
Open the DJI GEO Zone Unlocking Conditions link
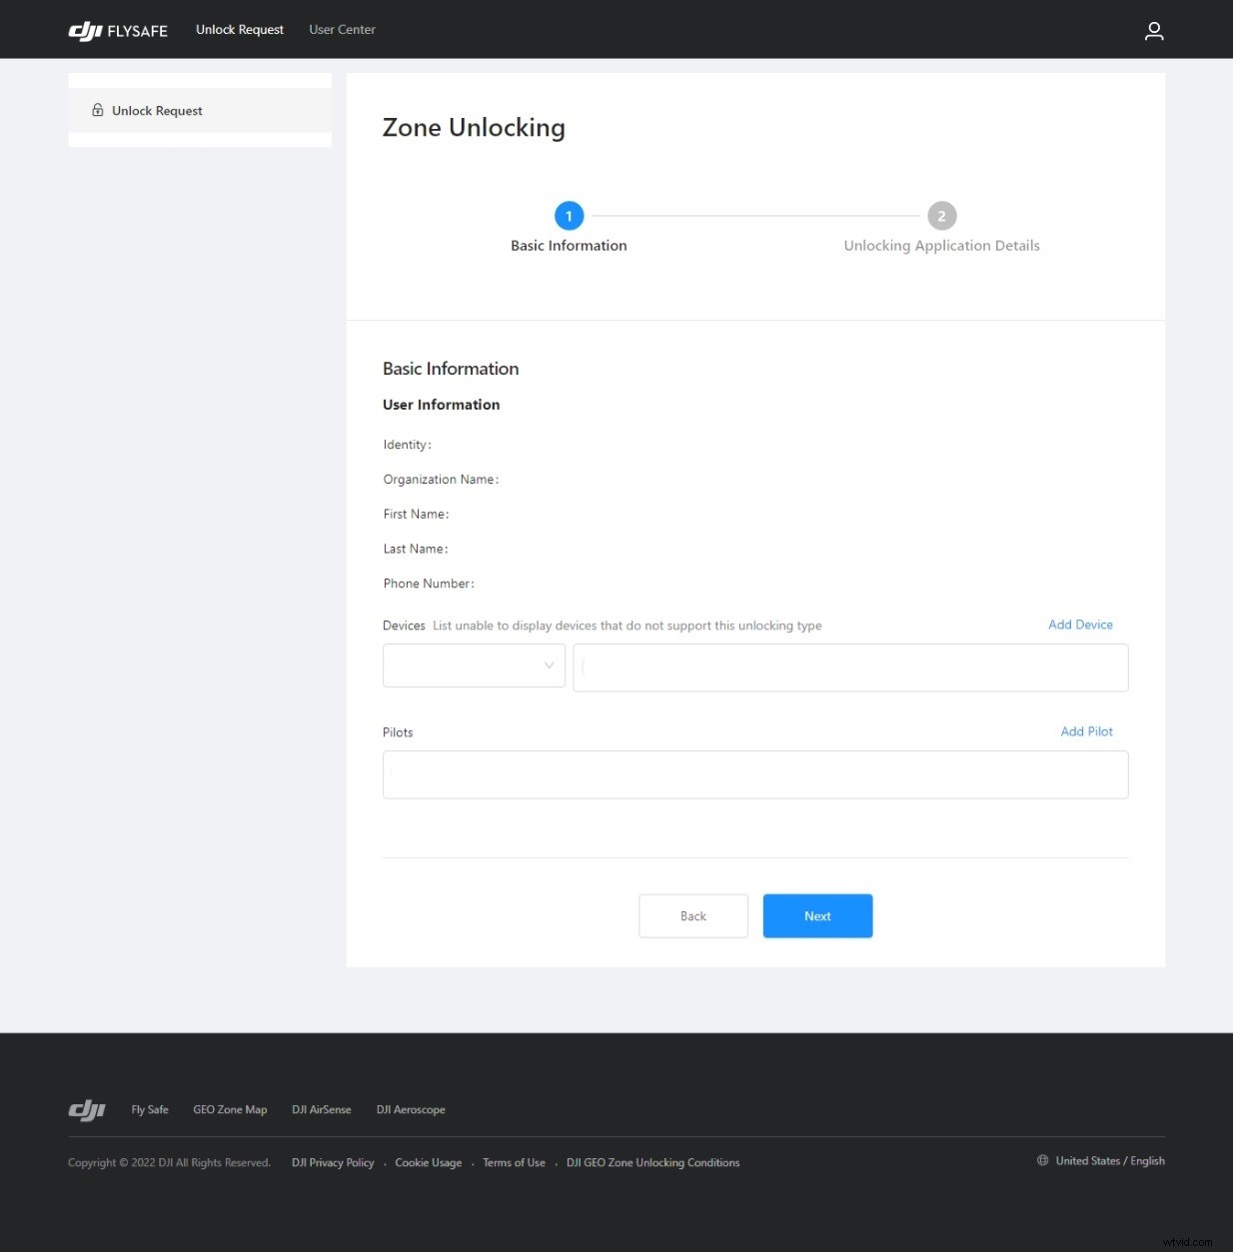coord(652,1162)
